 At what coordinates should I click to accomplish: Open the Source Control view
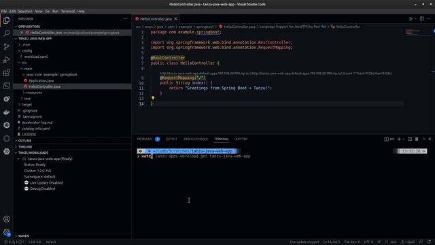(6, 46)
